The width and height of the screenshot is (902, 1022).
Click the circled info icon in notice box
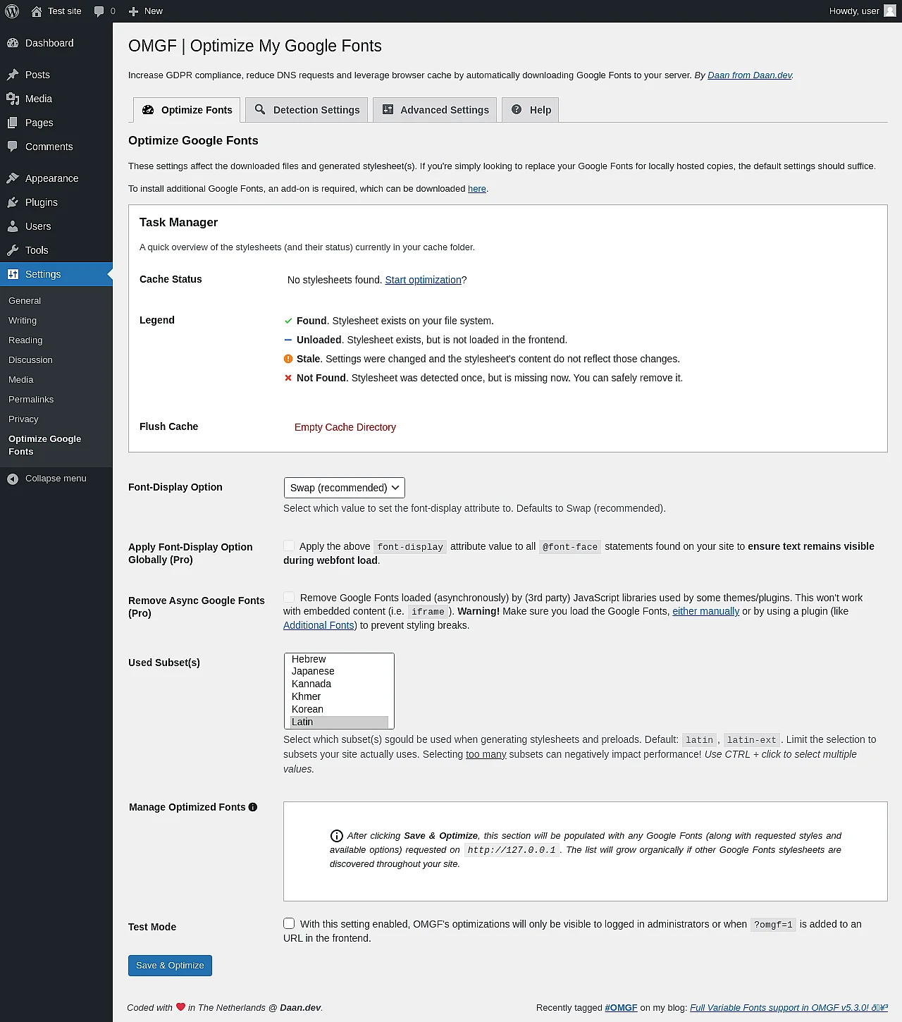(337, 836)
